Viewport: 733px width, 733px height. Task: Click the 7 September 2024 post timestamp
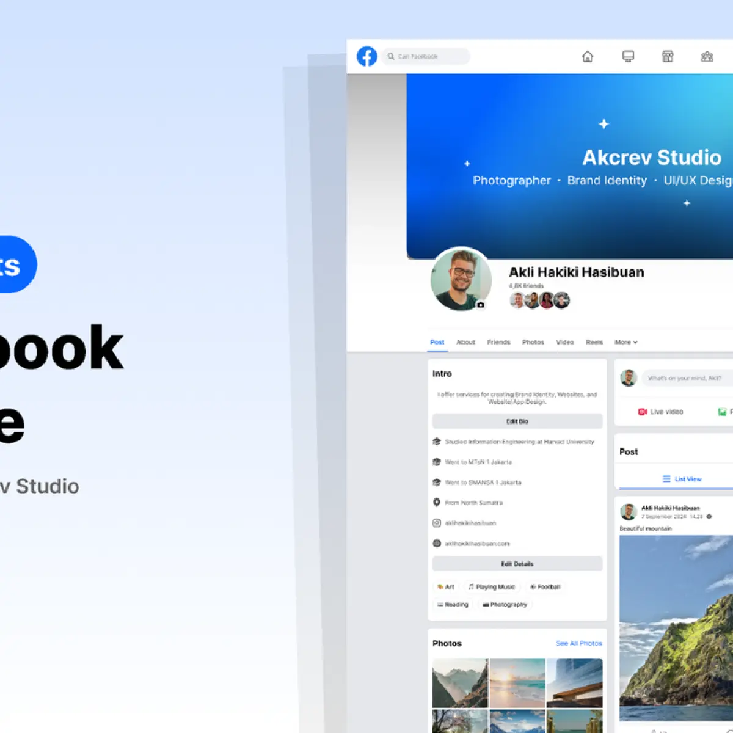pyautogui.click(x=672, y=517)
